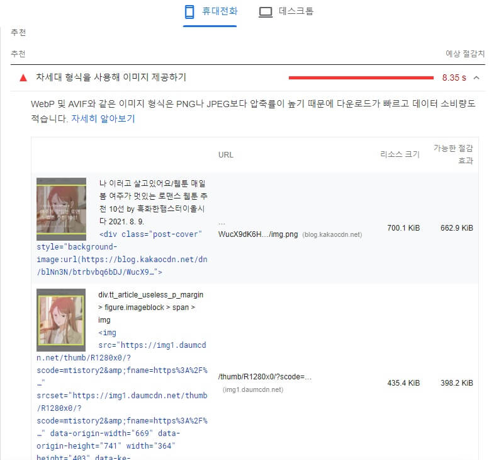Open the figure.imageblock image thumbnail
489x460 pixels.
pos(61,320)
